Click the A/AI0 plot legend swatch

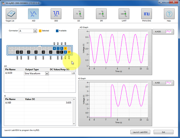168,83
